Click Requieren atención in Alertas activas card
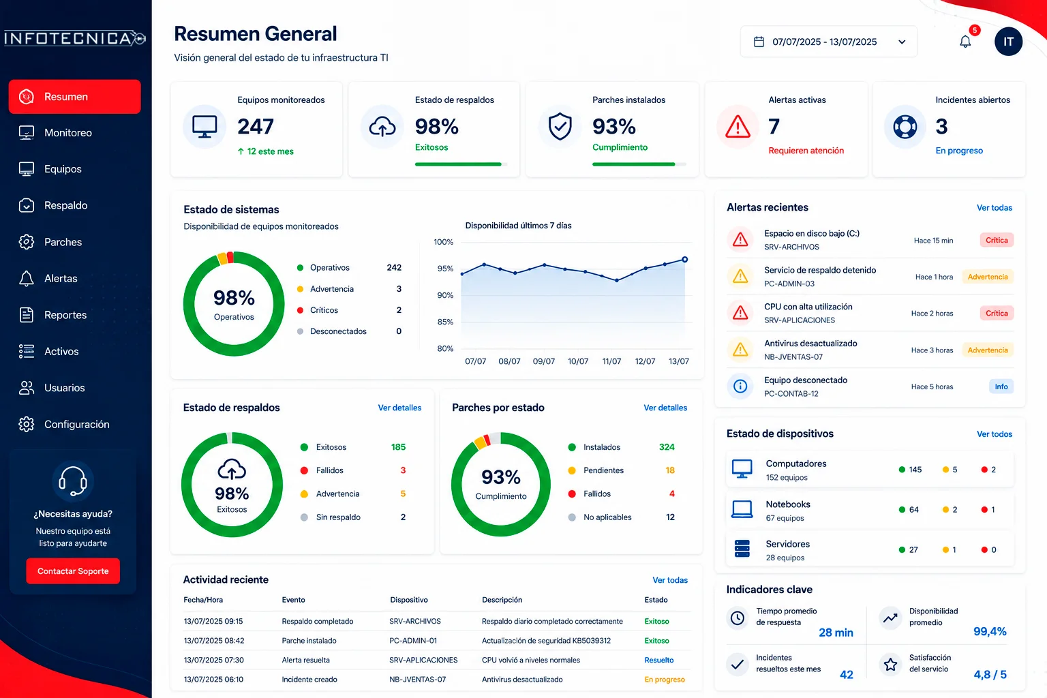1047x698 pixels. pyautogui.click(x=806, y=151)
